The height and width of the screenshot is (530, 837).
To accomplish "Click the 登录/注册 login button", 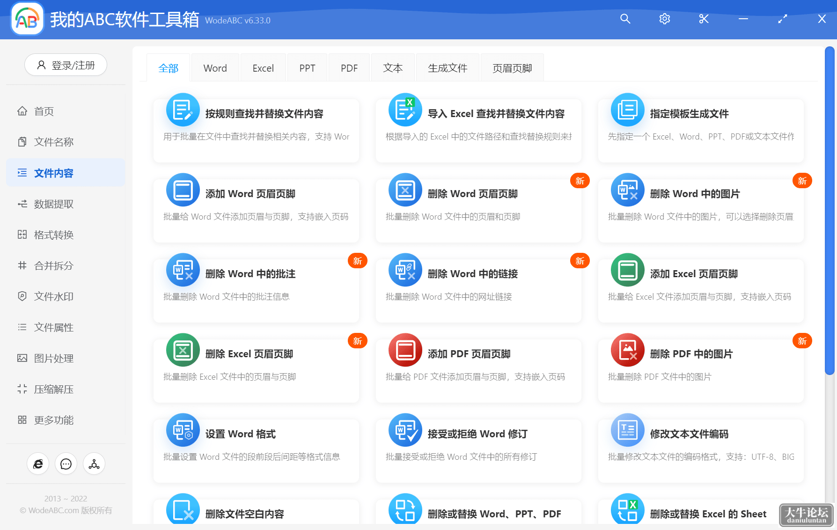I will (x=66, y=65).
